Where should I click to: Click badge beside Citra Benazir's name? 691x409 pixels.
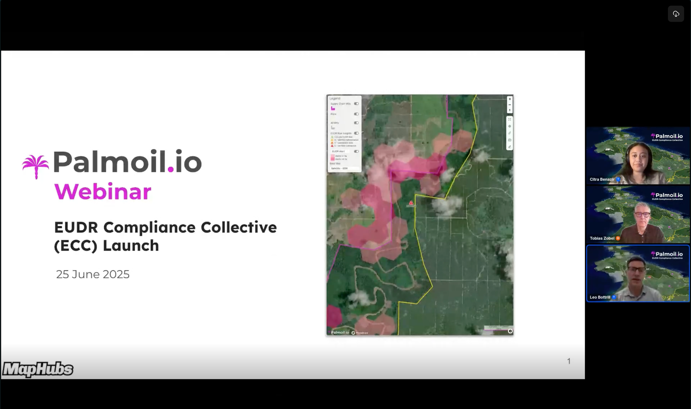pyautogui.click(x=618, y=179)
